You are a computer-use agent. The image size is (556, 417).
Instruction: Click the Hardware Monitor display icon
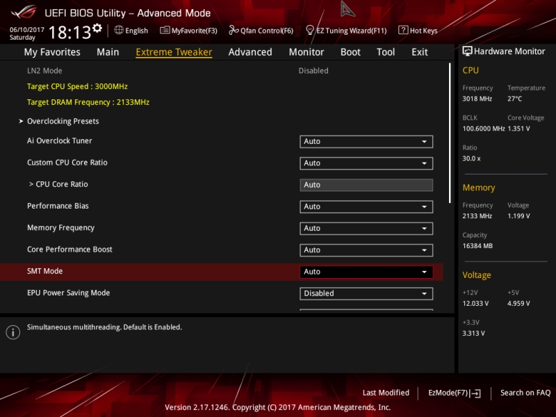[x=467, y=51]
